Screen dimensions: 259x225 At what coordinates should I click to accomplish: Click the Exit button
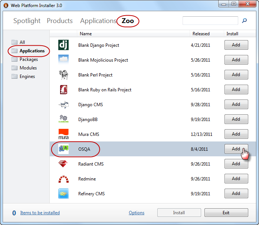pos(226,213)
